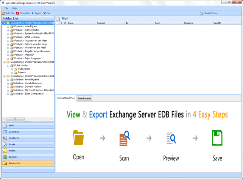243x179 pixels.
Task: Expand Mailbox - Kevin Hyland
Action: pos(8,80)
